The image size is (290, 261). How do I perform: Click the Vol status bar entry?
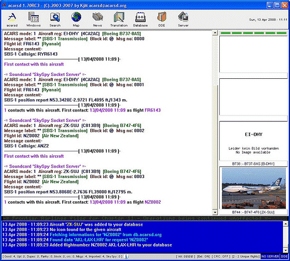[186, 256]
